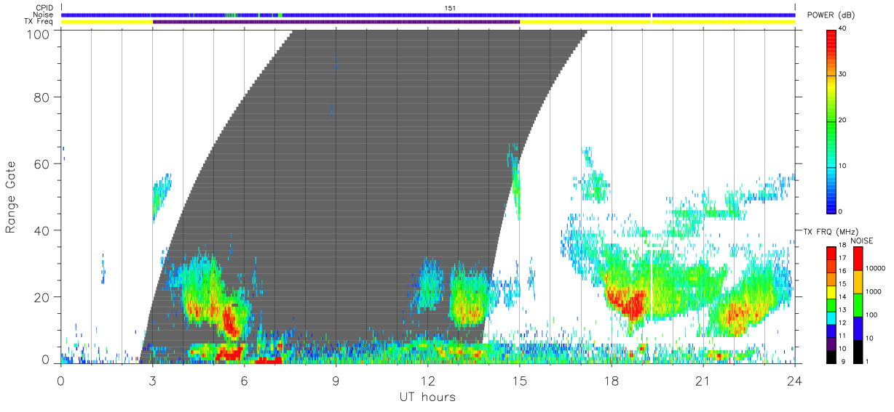
Task: Click the 21 tick on UT hours axis
Action: tap(703, 379)
